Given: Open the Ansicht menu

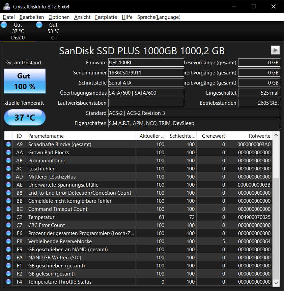Looking at the screenshot, I should (82, 17).
